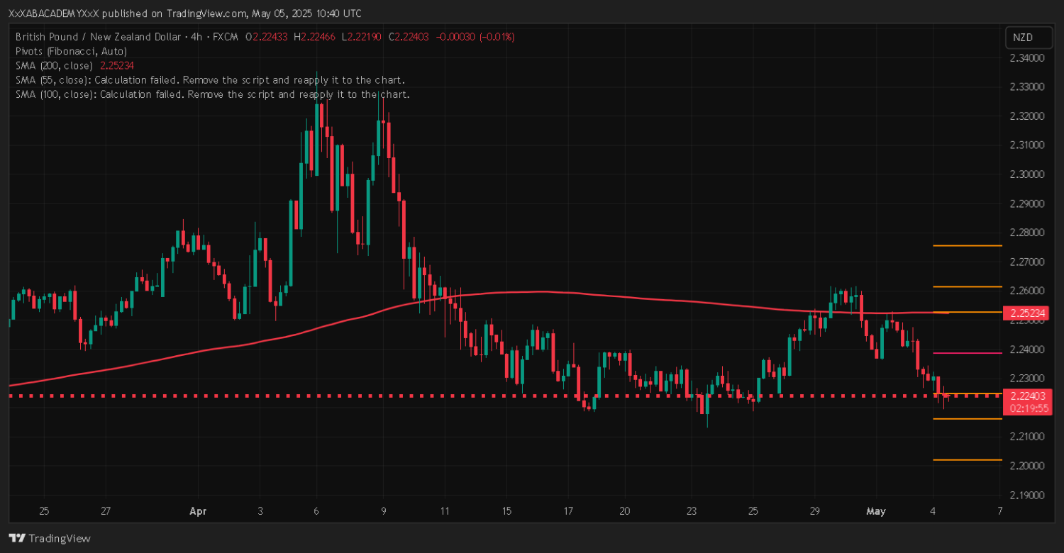Click the 2.19000 level on the price scale
This screenshot has width=1064, height=553.
(x=1025, y=495)
